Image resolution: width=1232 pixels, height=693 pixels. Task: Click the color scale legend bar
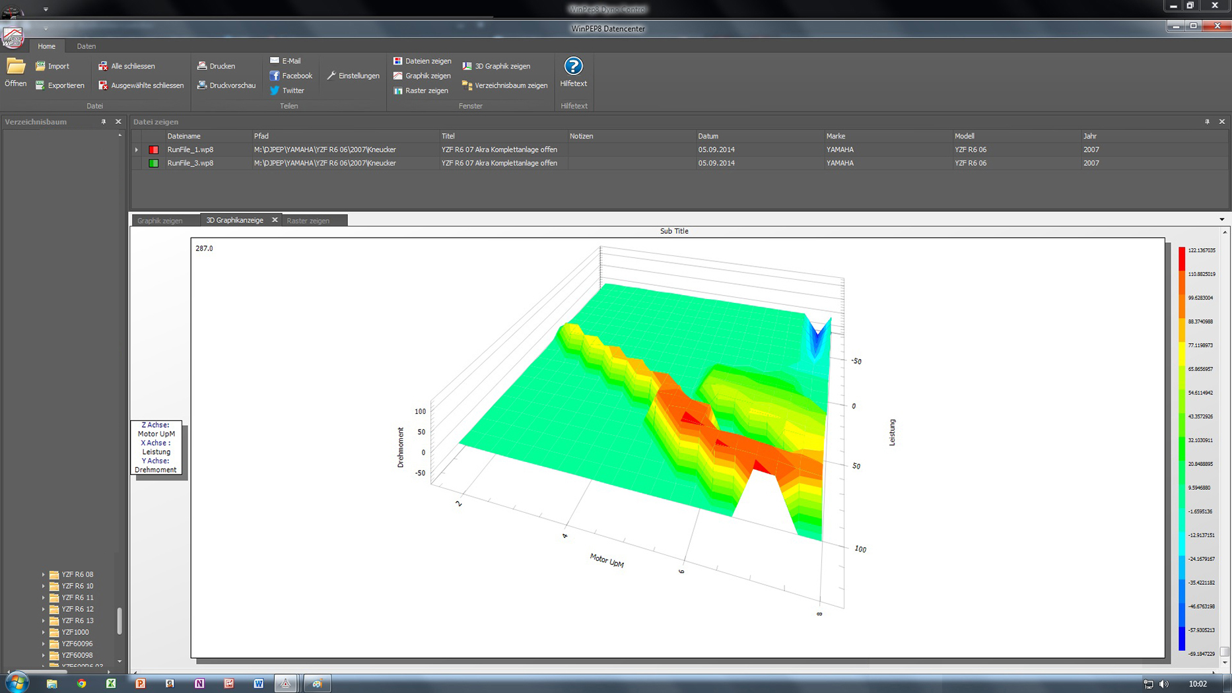tap(1182, 449)
